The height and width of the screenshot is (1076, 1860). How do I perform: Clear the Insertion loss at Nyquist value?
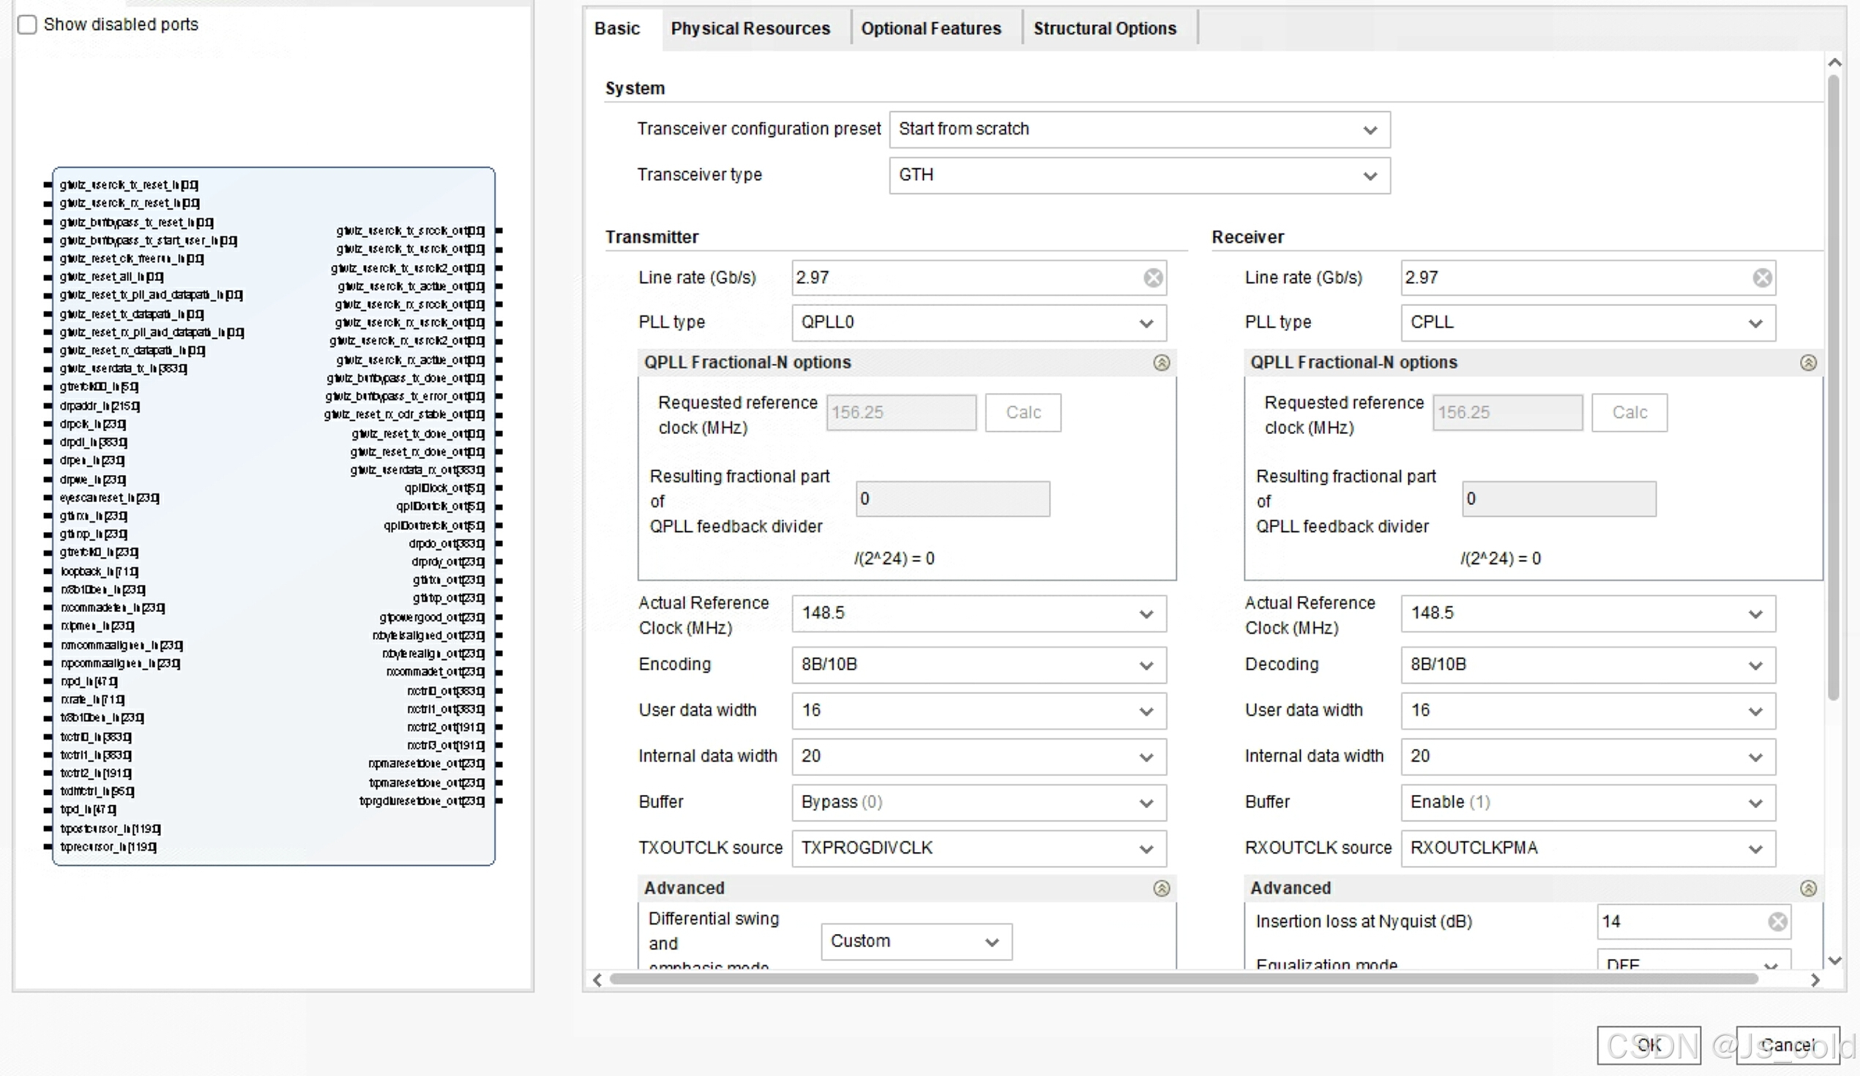(1777, 921)
